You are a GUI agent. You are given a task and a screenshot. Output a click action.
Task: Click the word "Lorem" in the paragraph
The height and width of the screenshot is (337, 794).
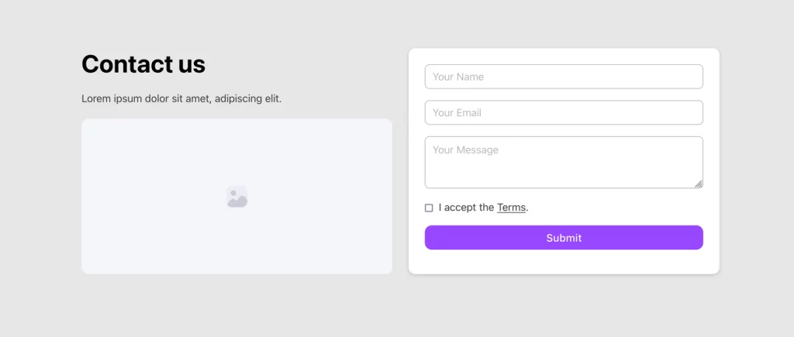click(x=96, y=98)
